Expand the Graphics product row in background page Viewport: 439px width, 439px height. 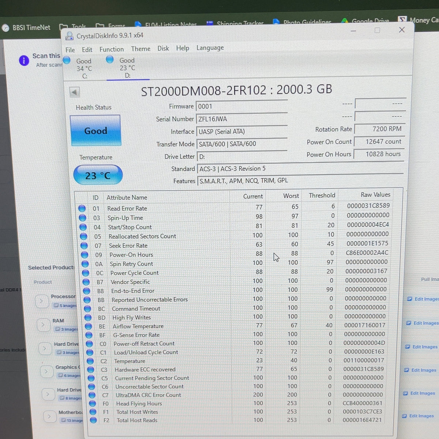(46, 372)
